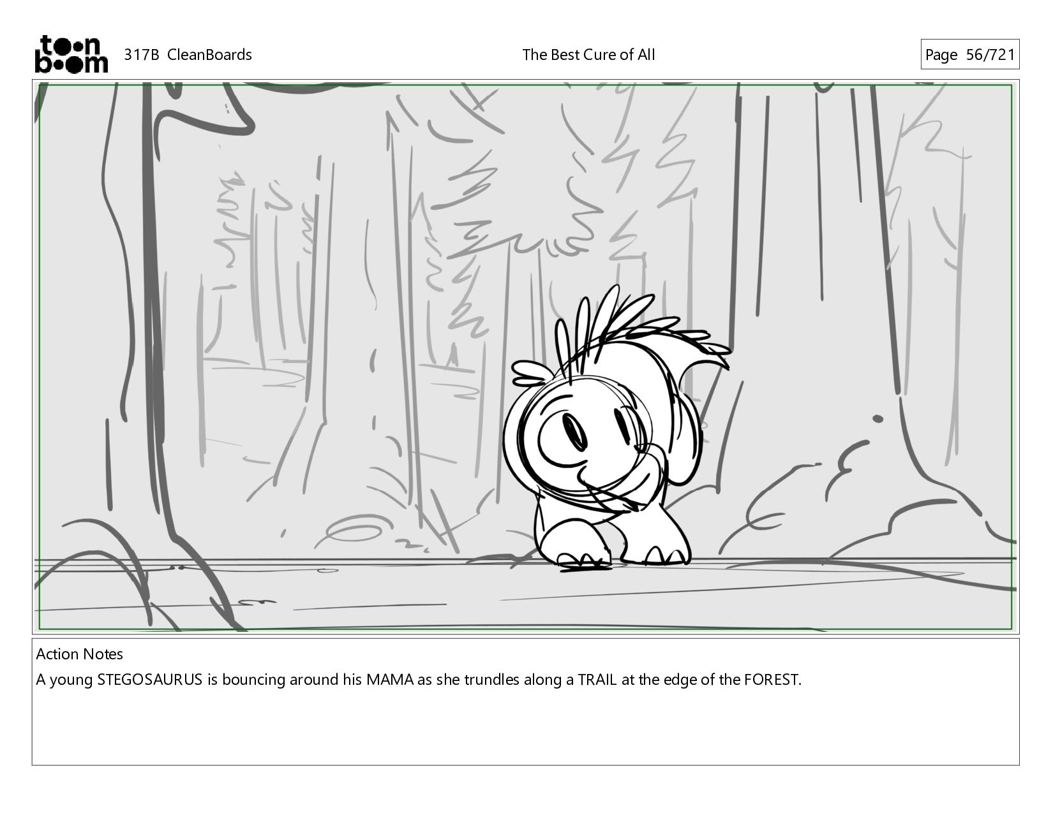Select the '317B CleanBoards' header text

188,55
